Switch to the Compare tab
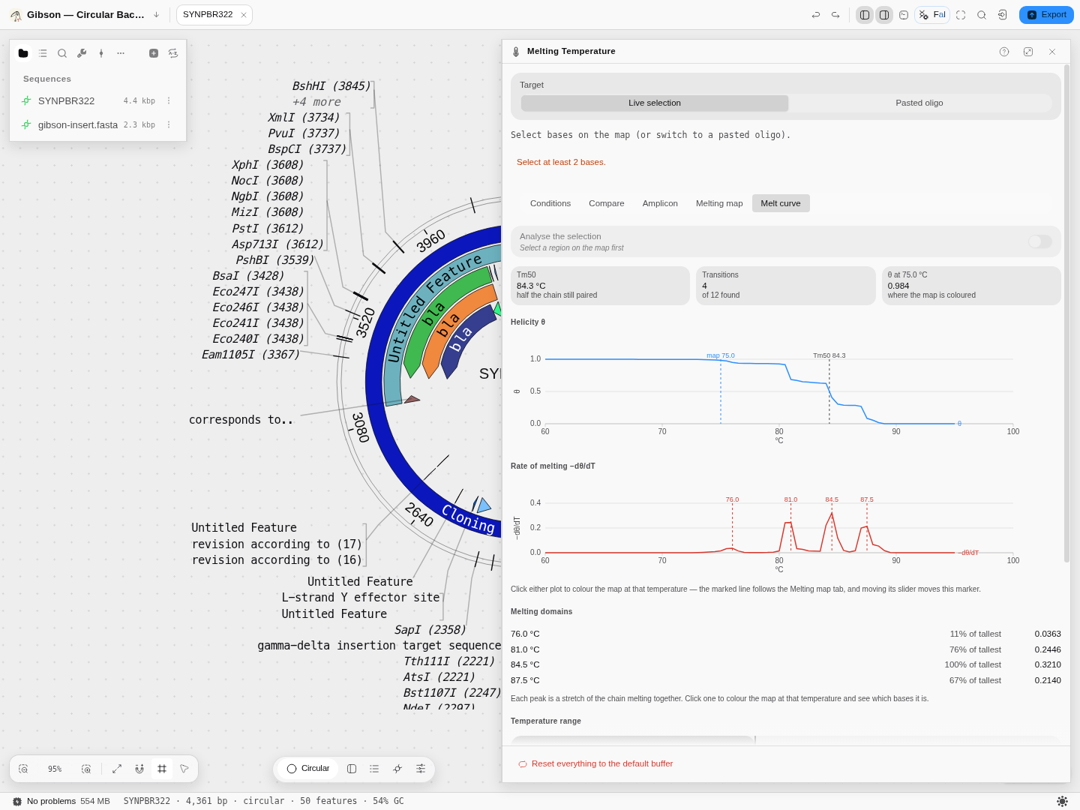 click(x=607, y=203)
